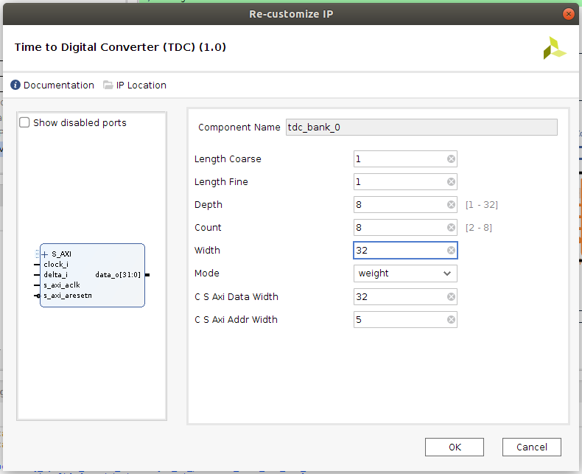Click OK to apply the IP settings
Image resolution: width=582 pixels, height=474 pixels.
tap(455, 447)
